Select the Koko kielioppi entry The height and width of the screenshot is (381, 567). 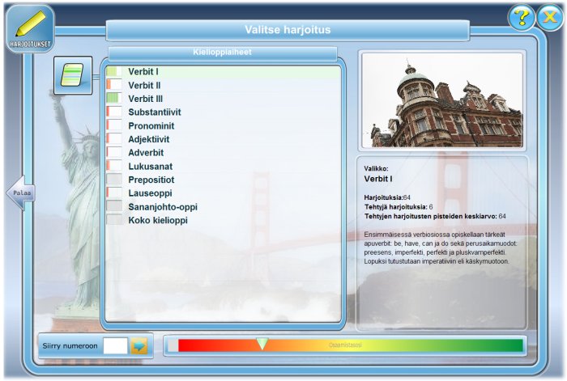click(223, 220)
